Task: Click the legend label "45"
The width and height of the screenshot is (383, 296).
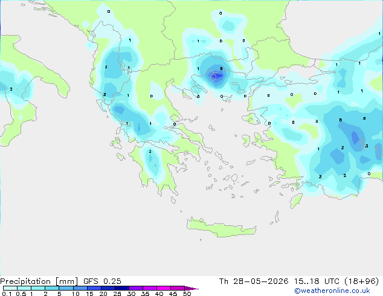Action: (x=173, y=294)
